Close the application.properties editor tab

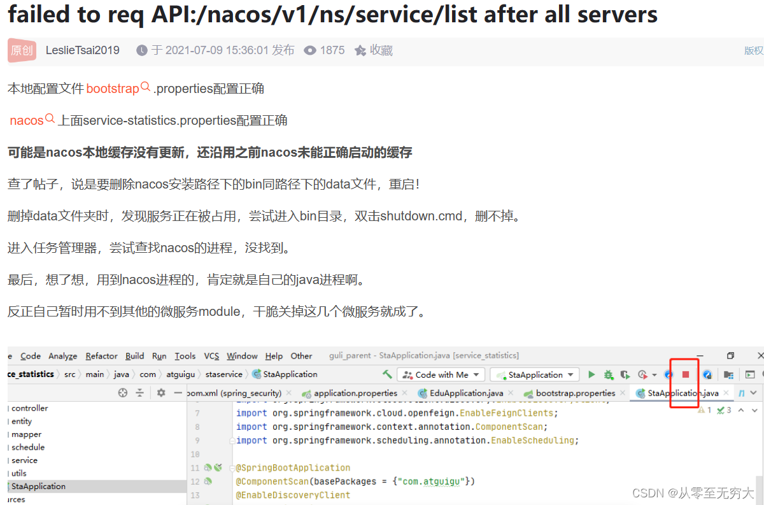pyautogui.click(x=405, y=393)
